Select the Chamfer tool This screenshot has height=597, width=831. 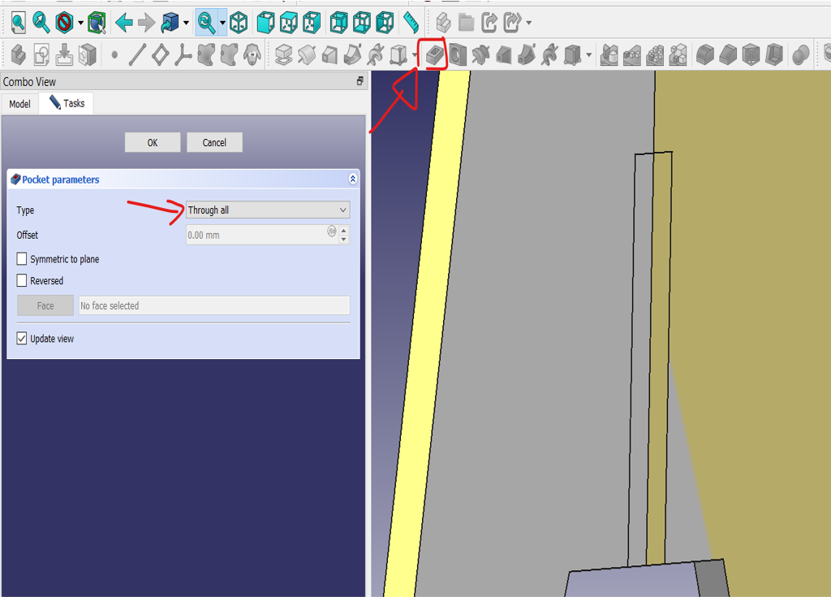click(x=728, y=54)
